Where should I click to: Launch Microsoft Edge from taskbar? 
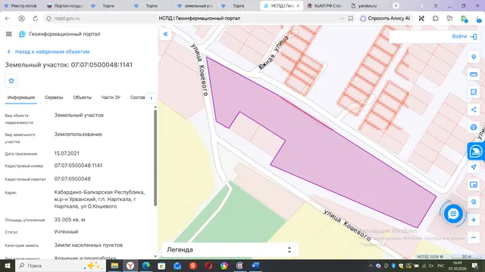[x=146, y=265]
